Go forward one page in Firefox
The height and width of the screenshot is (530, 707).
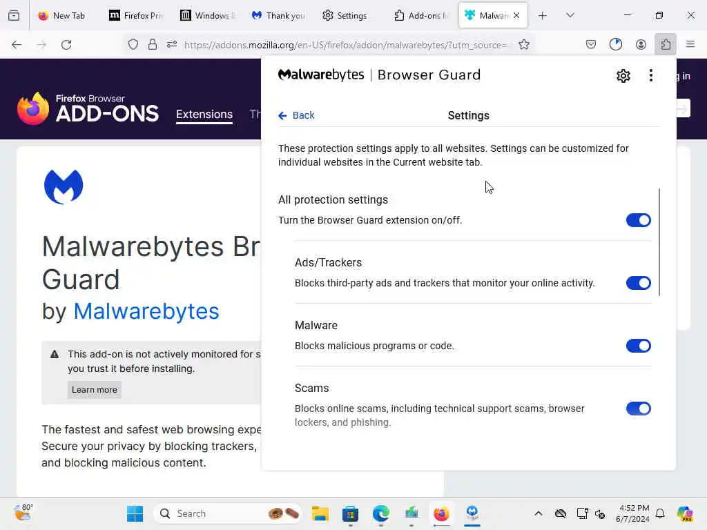click(41, 45)
